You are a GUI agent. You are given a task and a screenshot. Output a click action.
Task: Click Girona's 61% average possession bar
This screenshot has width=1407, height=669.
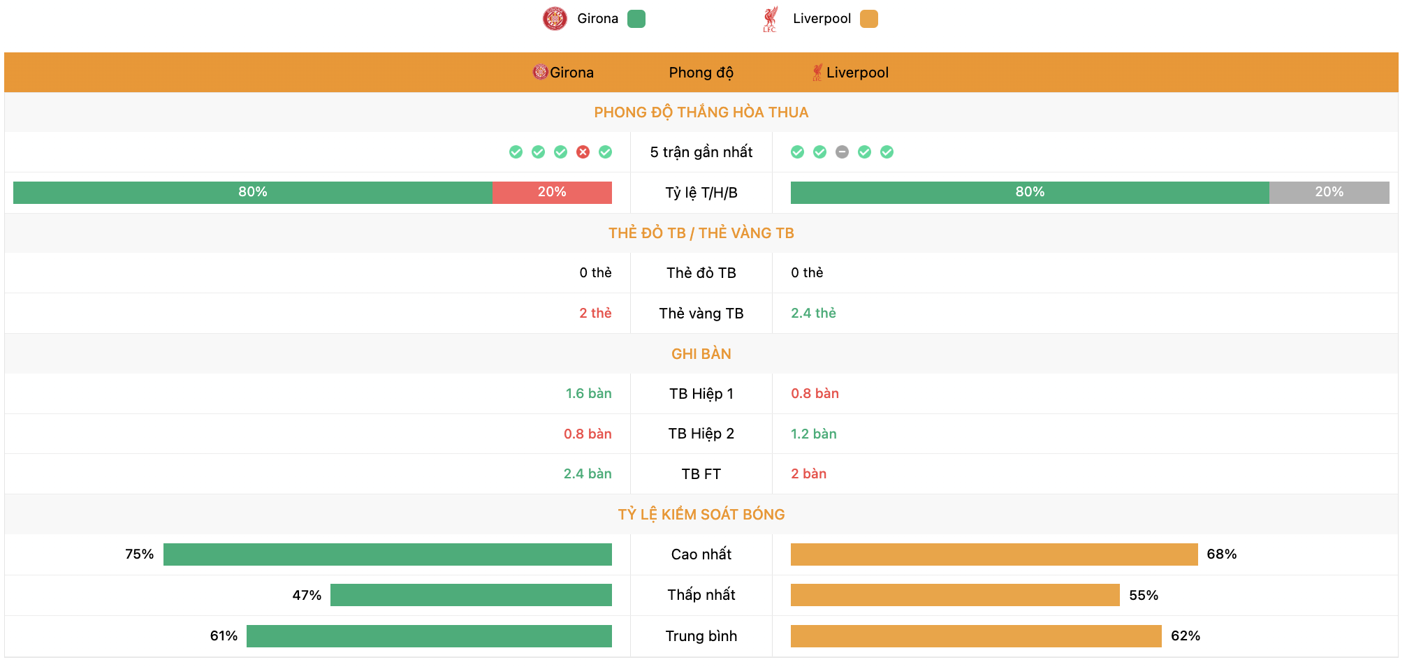click(x=429, y=636)
